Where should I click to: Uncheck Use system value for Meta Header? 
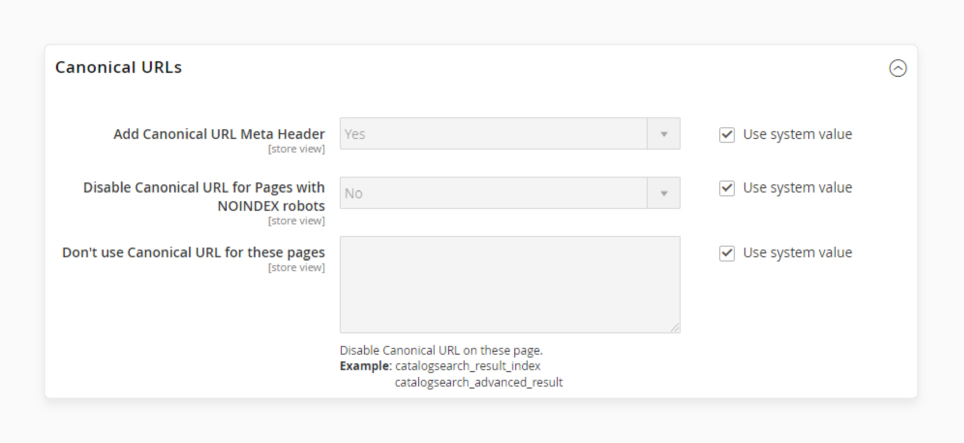point(727,135)
